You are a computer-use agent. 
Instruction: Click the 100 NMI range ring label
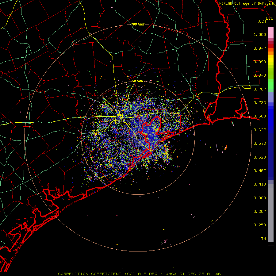coord(138,24)
